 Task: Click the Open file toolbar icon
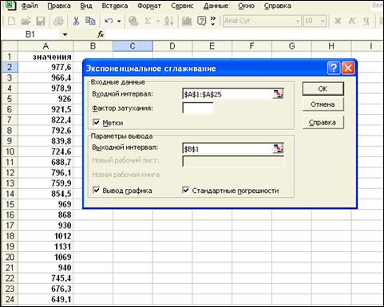click(x=26, y=21)
